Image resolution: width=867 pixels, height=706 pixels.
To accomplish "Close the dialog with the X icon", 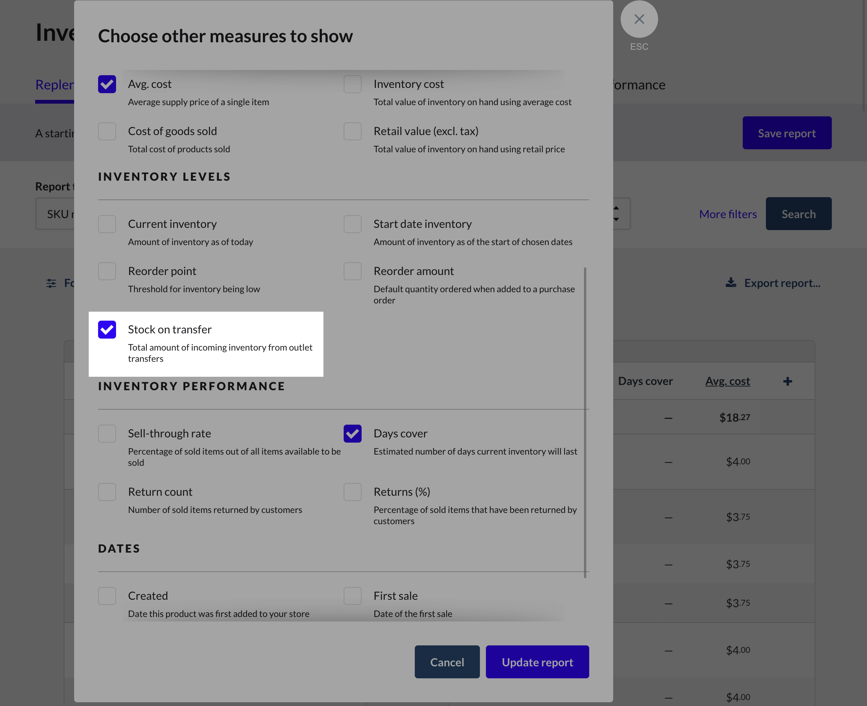I will point(639,19).
